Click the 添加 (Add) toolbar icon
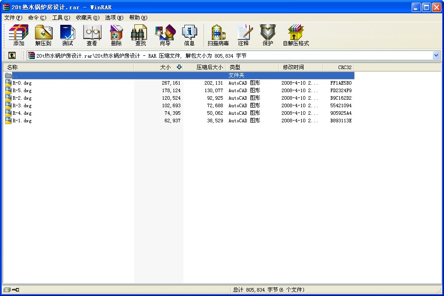 [19, 35]
